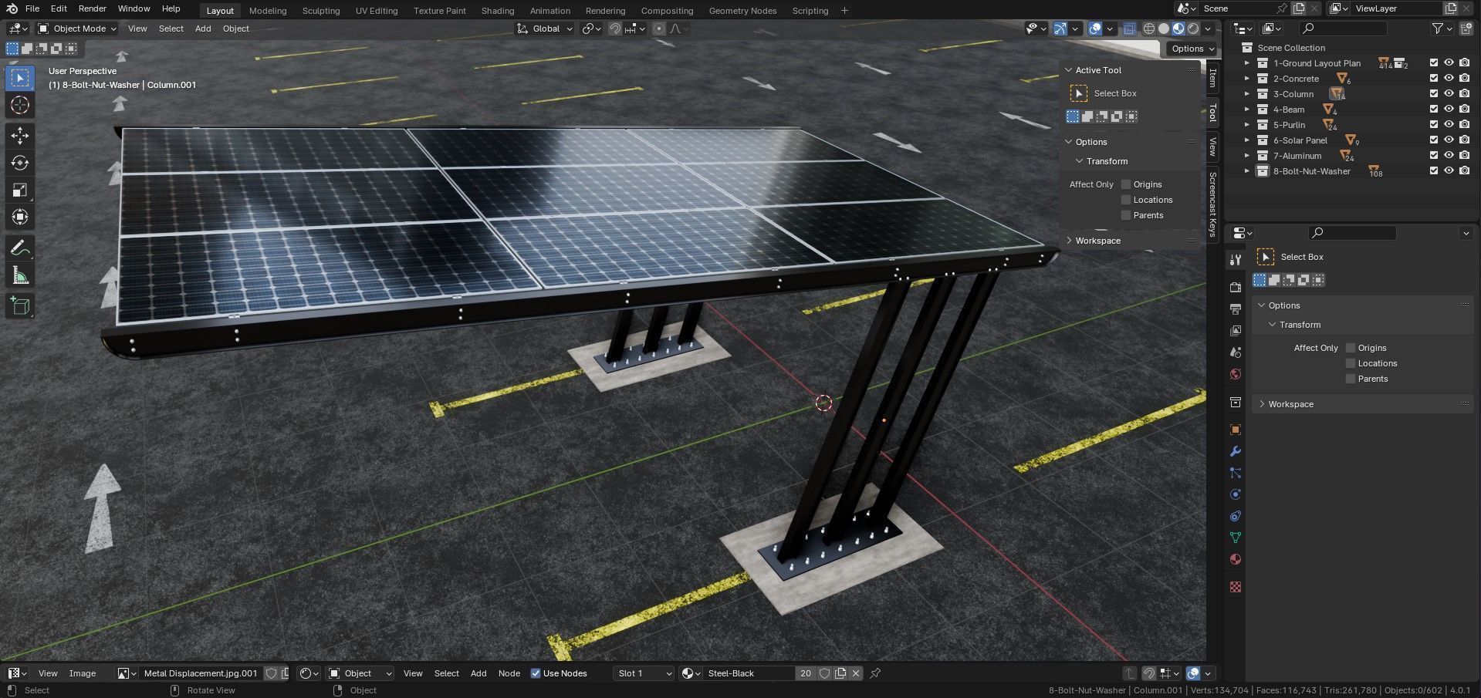The image size is (1481, 698).
Task: Open the File menu
Action: 32,9
